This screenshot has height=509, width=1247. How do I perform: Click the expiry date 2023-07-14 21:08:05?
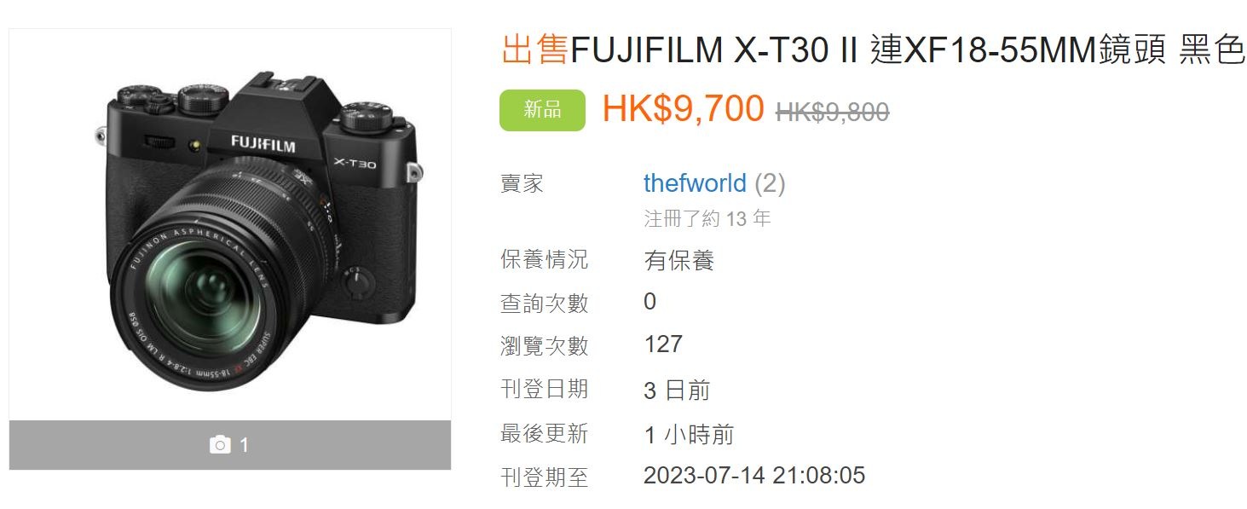(x=754, y=475)
